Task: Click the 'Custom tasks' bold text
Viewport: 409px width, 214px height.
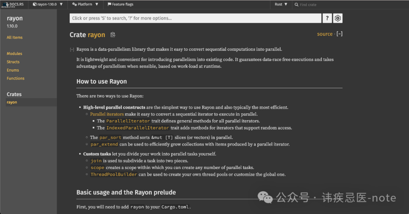Action: pos(97,154)
